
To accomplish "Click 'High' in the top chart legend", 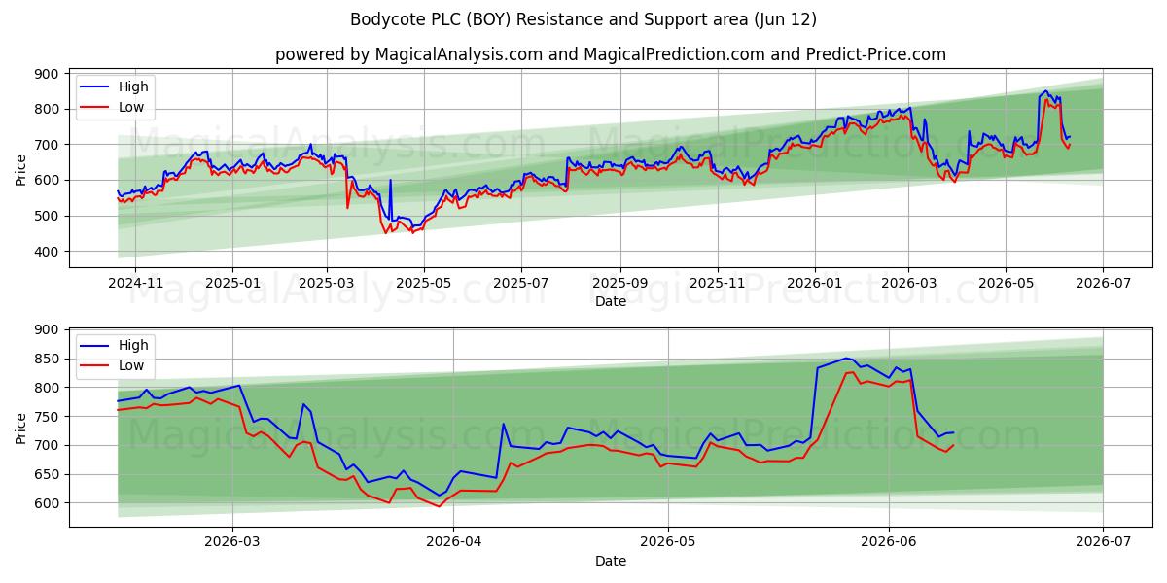I will tap(133, 87).
